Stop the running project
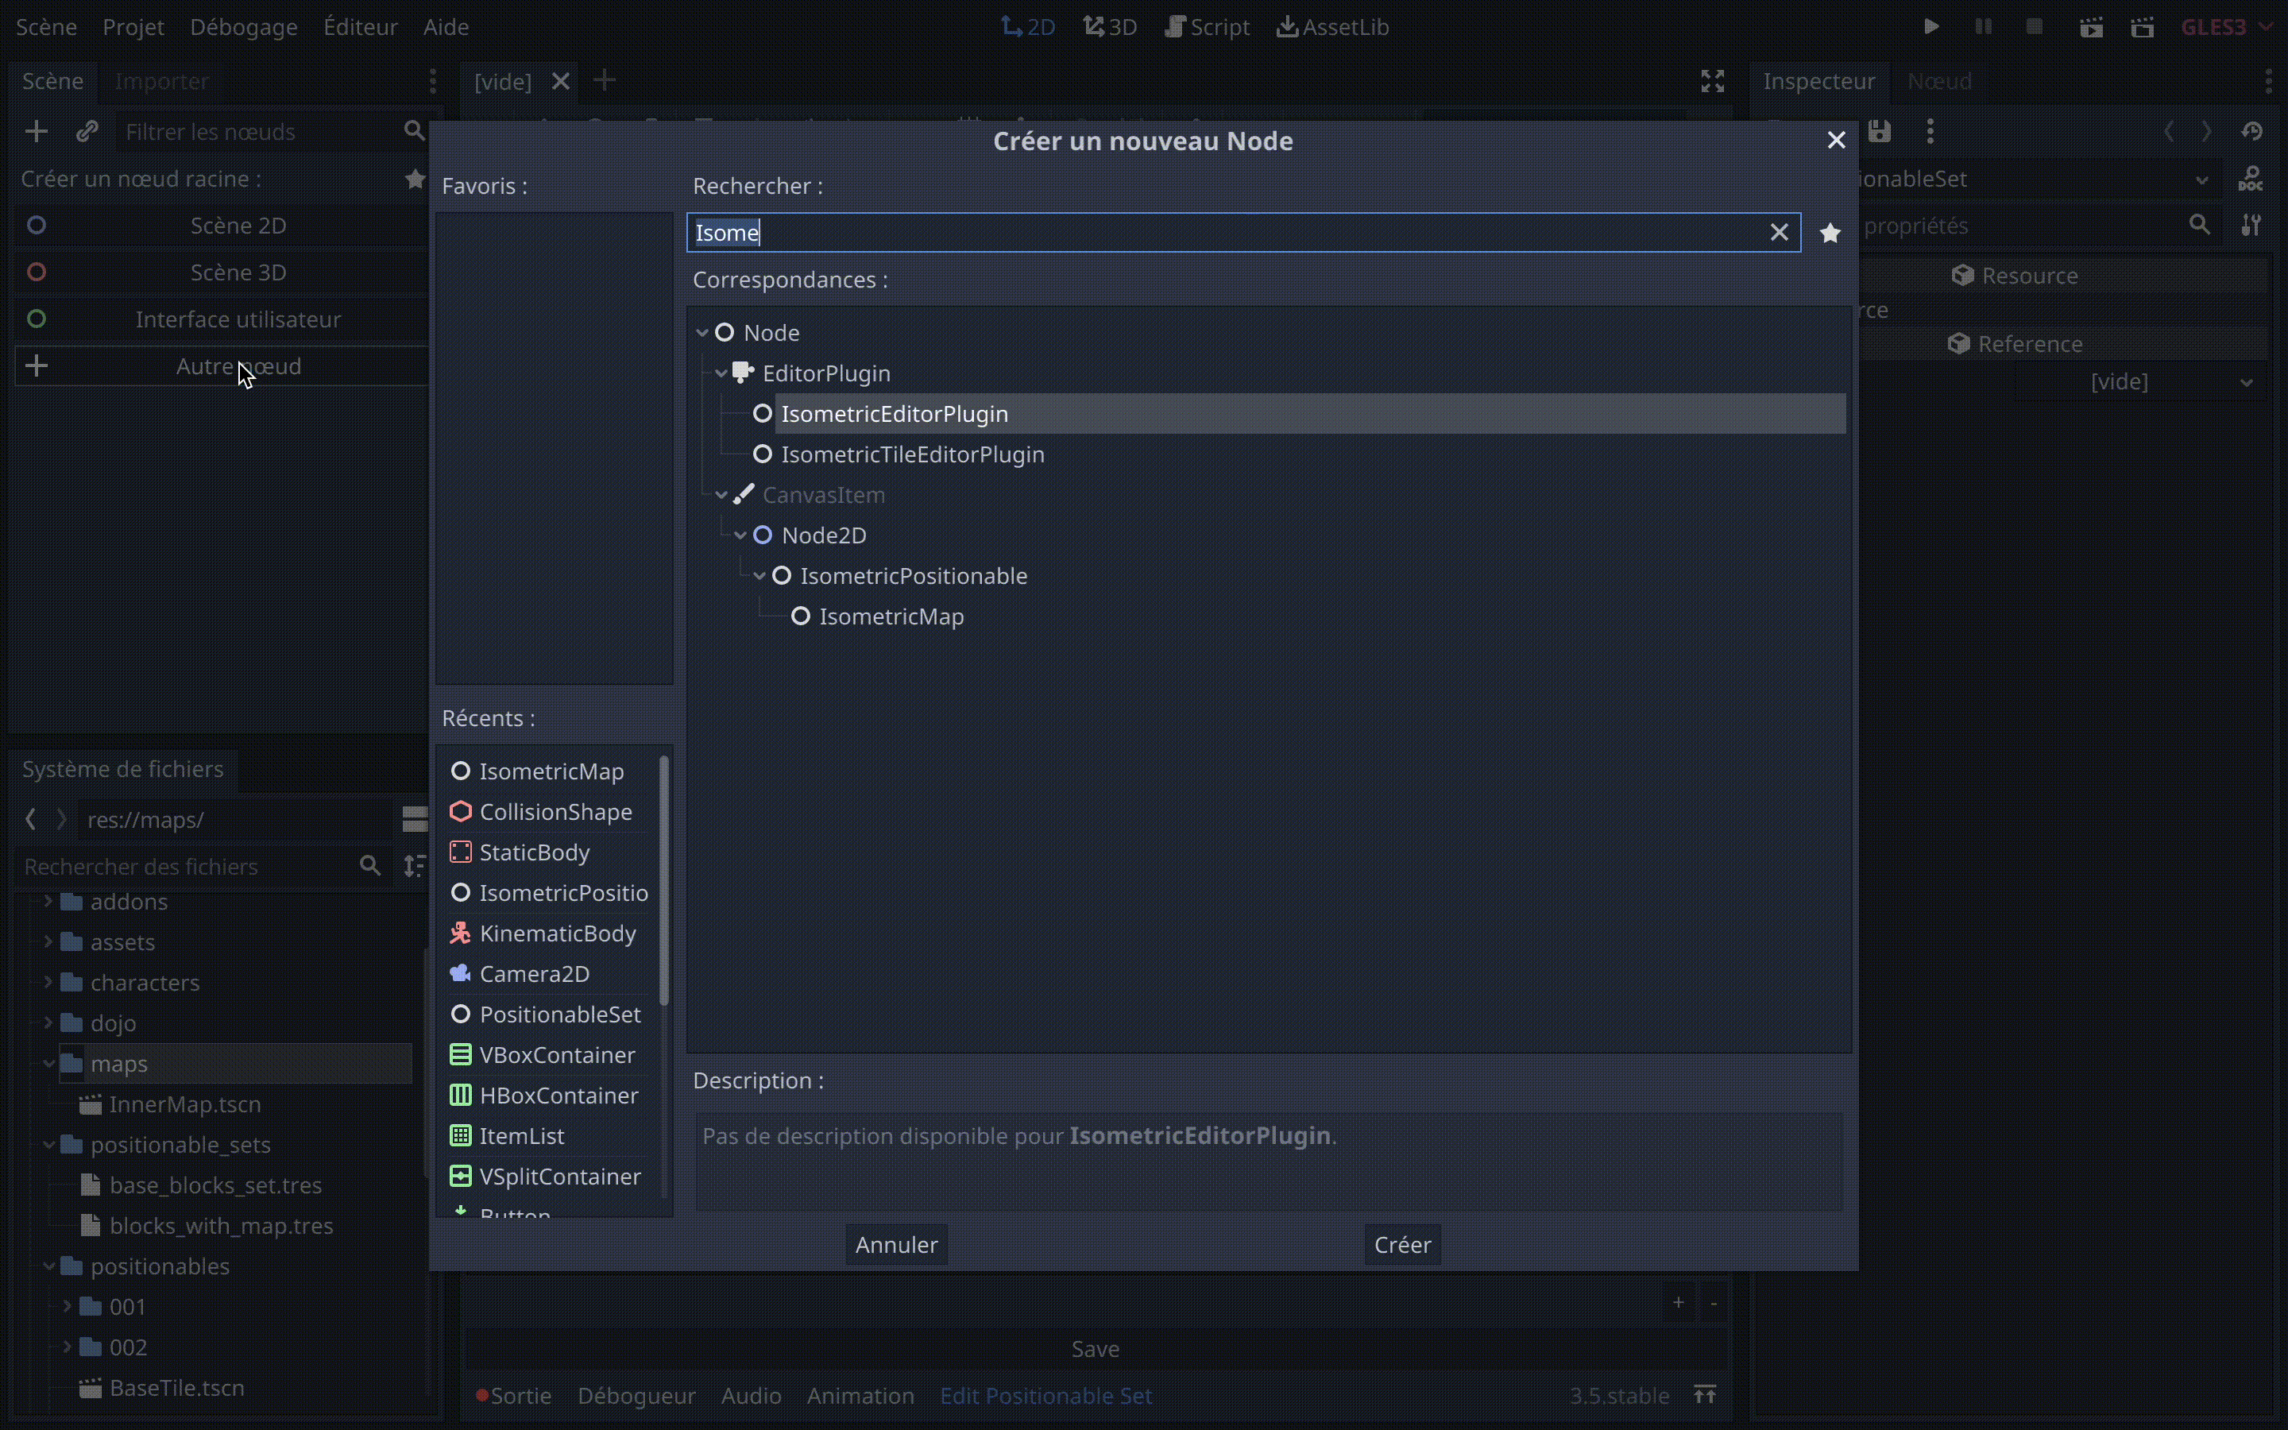 [2035, 26]
